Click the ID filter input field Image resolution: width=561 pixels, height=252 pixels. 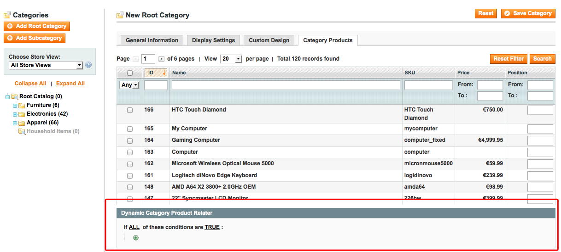(x=156, y=85)
